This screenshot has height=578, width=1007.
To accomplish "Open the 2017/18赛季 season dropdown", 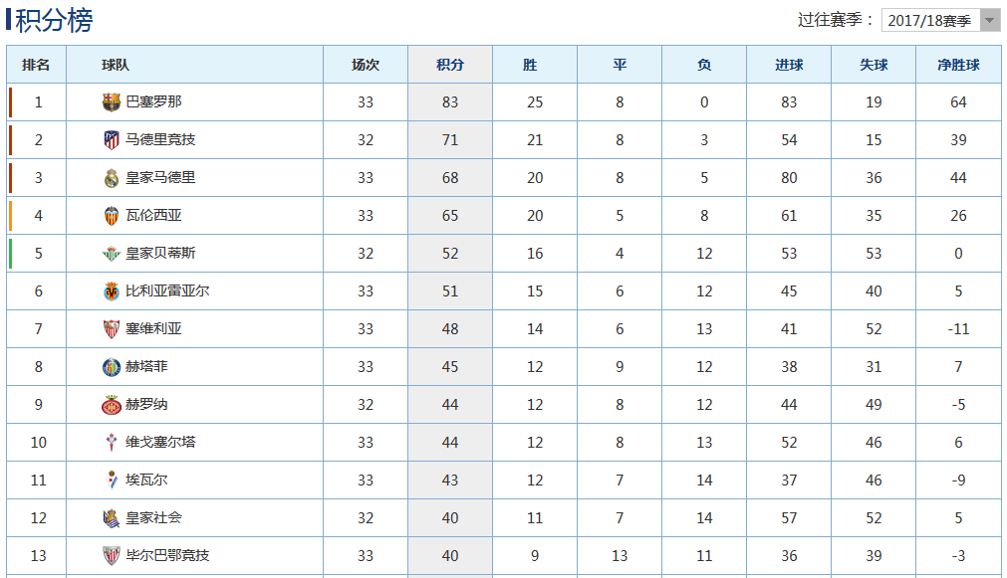I will click(x=929, y=20).
